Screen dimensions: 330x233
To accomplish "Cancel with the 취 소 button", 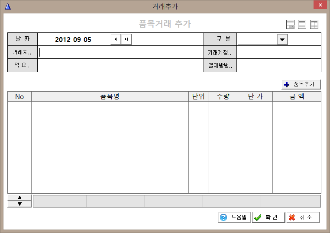I will (303, 217).
